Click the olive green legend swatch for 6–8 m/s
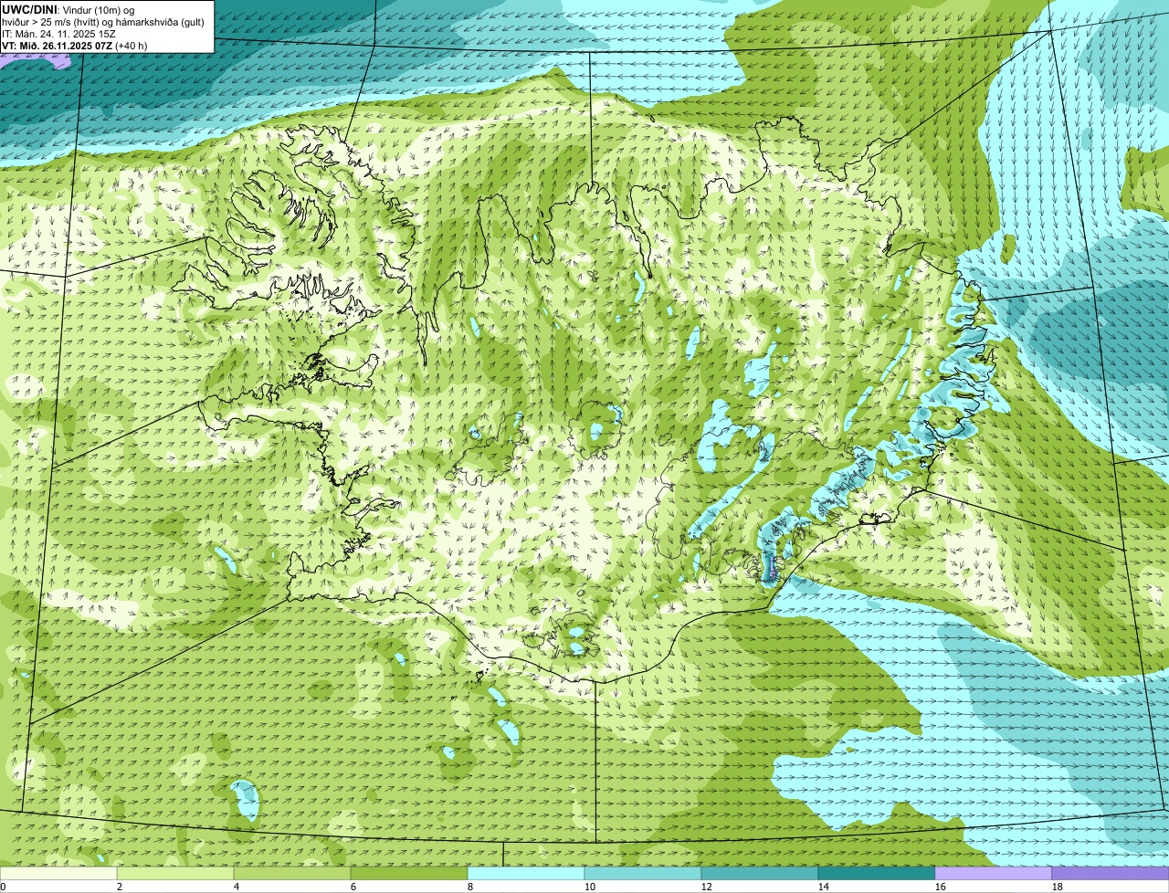 409,873
